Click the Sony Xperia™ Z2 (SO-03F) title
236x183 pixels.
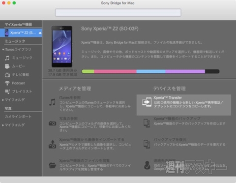(x=110, y=29)
